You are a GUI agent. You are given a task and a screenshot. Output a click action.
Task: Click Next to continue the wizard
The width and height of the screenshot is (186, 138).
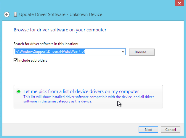tap(148, 130)
